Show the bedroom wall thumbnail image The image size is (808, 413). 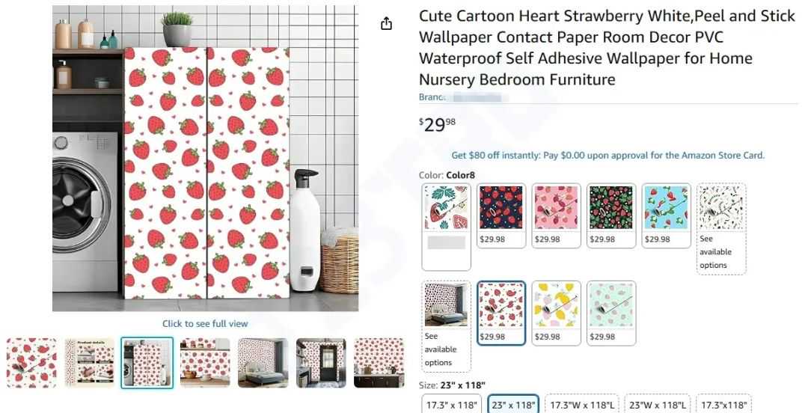click(263, 363)
